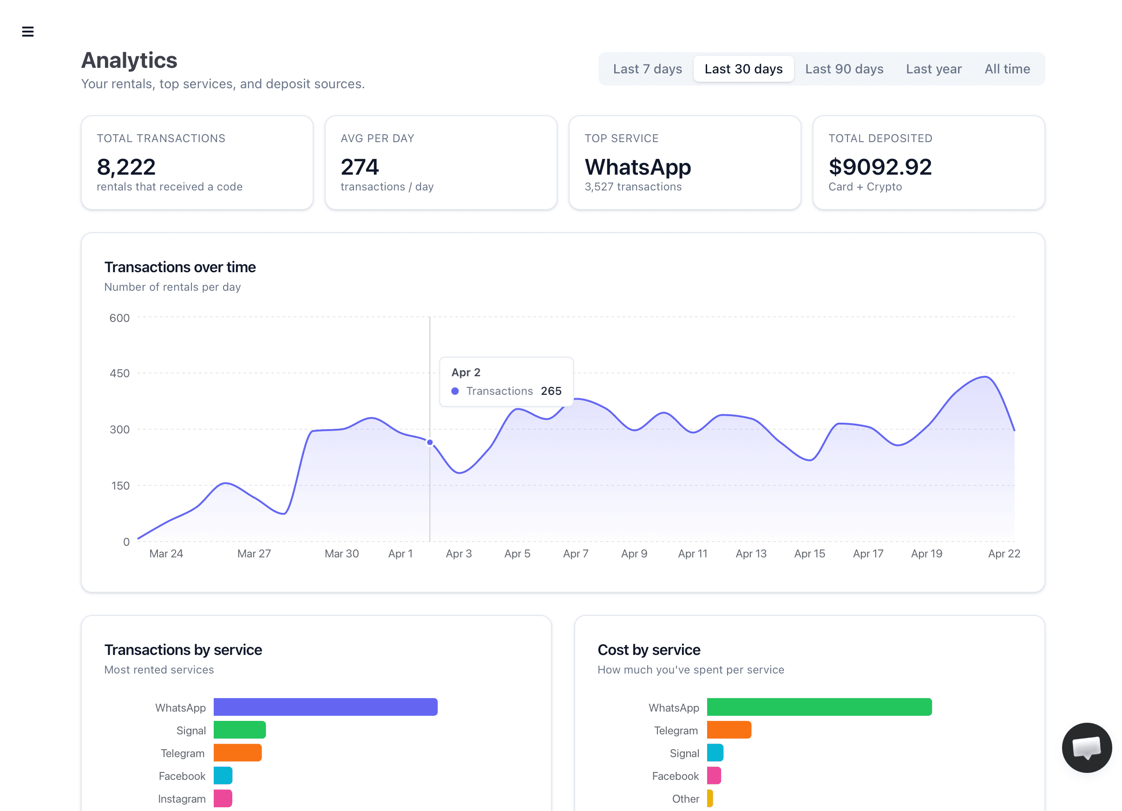Select the Last year filter

[x=933, y=69]
